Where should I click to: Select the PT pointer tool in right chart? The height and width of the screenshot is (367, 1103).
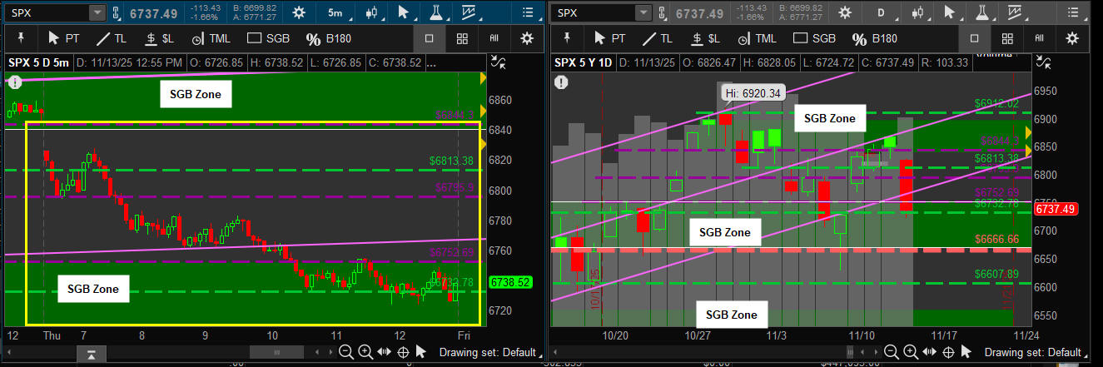609,38
